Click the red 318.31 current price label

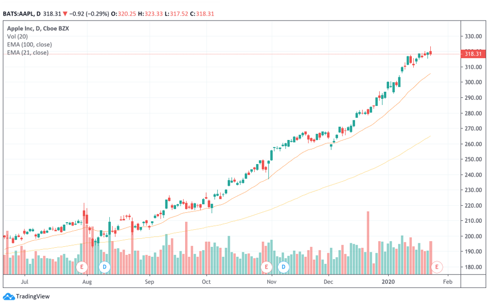point(473,54)
